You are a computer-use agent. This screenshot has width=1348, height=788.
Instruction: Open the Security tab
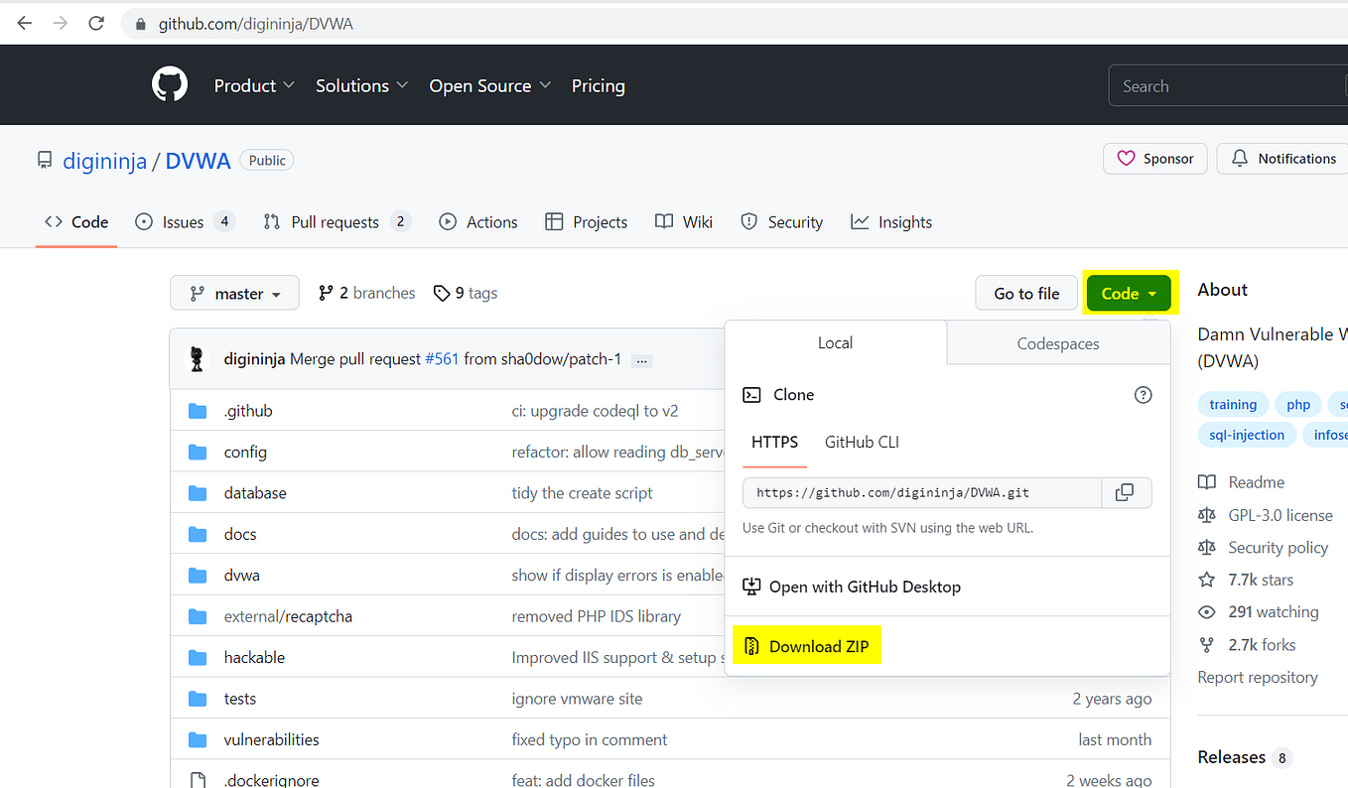coord(782,222)
